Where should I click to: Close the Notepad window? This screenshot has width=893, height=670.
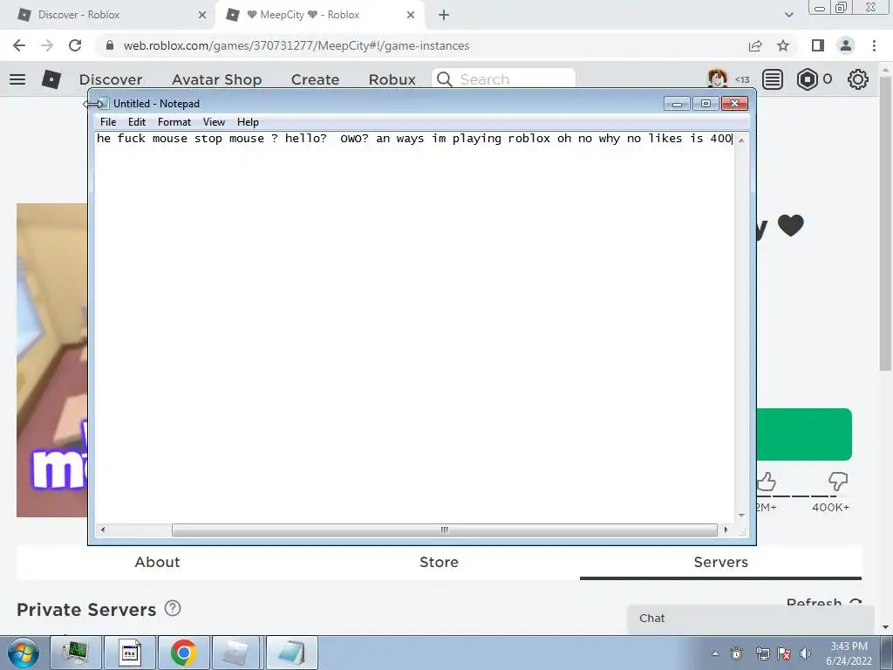[734, 104]
